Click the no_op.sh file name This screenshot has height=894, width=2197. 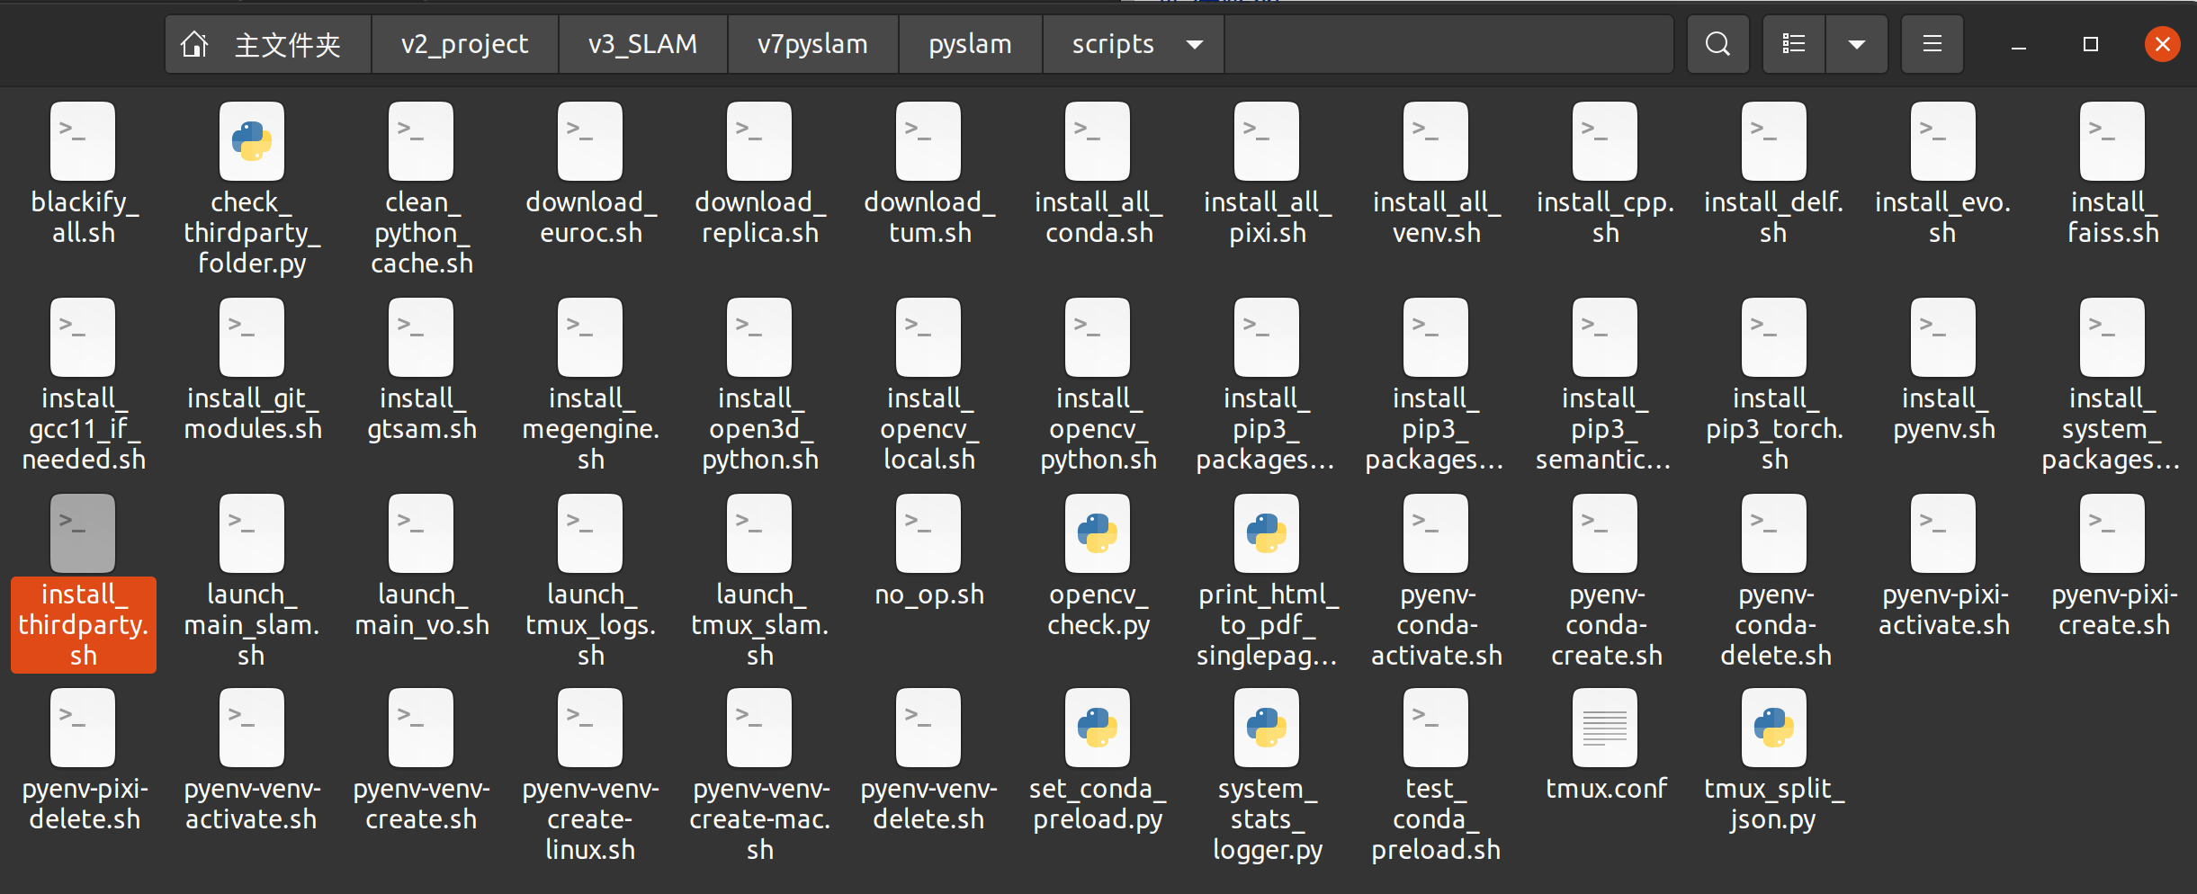[x=929, y=595]
